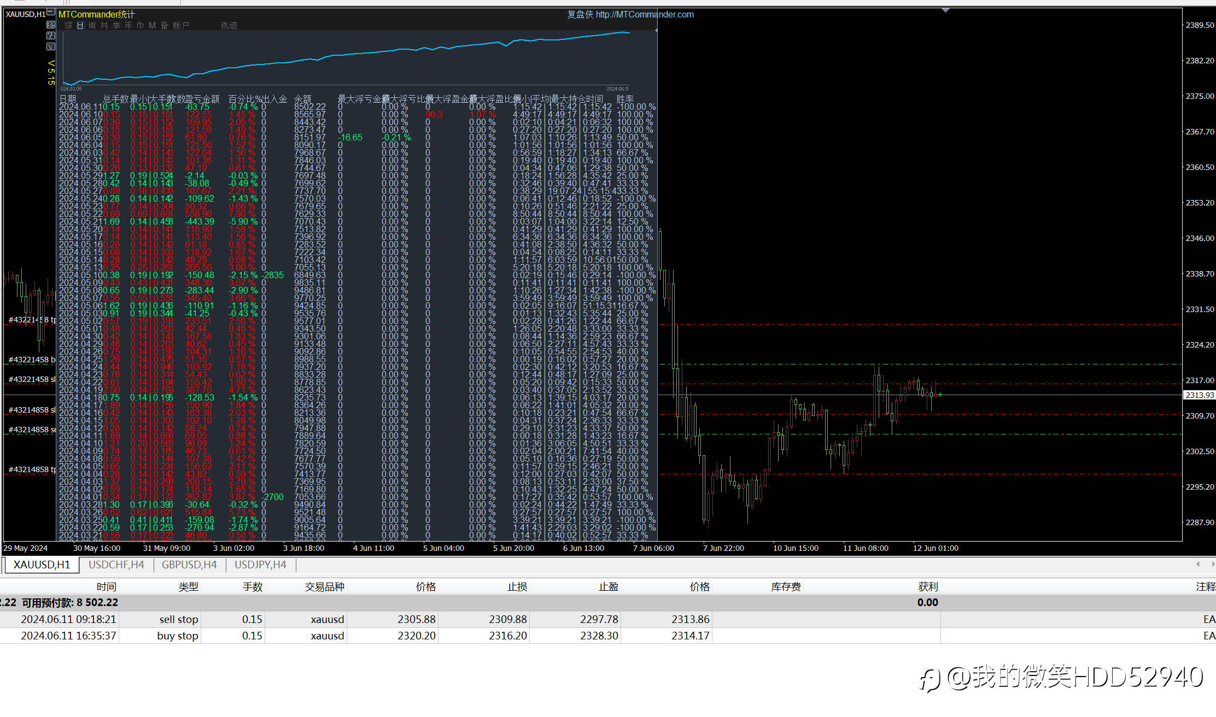Click the 胜率 win rate column header
Screen dimensions: 1216x717
[x=625, y=99]
